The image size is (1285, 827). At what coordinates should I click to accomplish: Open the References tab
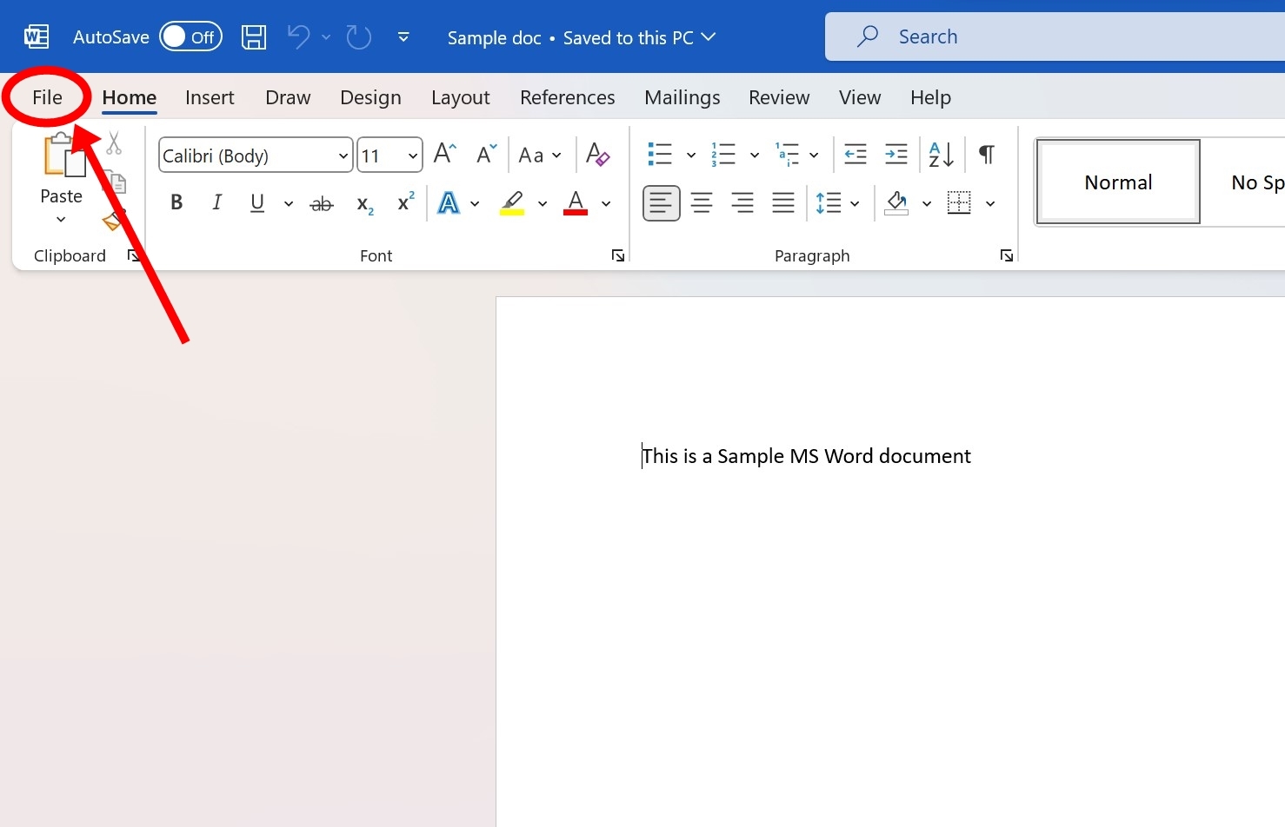point(567,97)
